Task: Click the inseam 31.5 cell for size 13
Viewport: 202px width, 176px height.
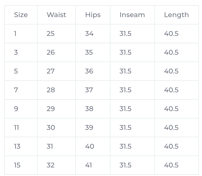Action: [126, 146]
